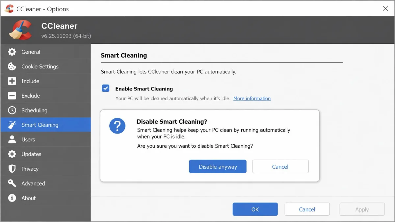Go to the Include section
Viewport: 395px width, 222px height.
point(45,81)
